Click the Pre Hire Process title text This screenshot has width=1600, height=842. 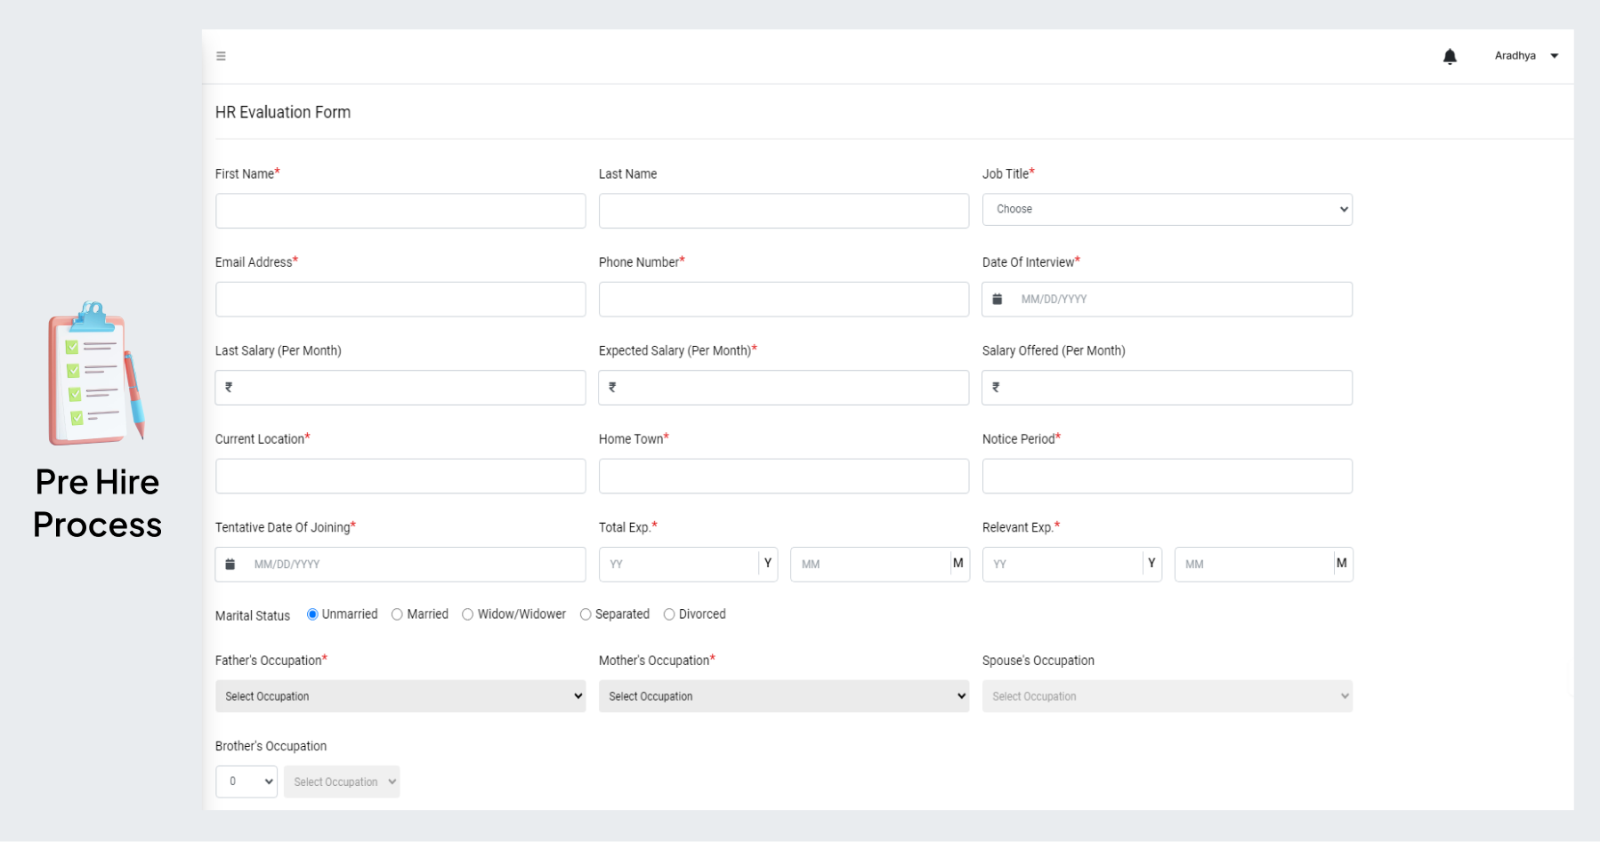98,503
